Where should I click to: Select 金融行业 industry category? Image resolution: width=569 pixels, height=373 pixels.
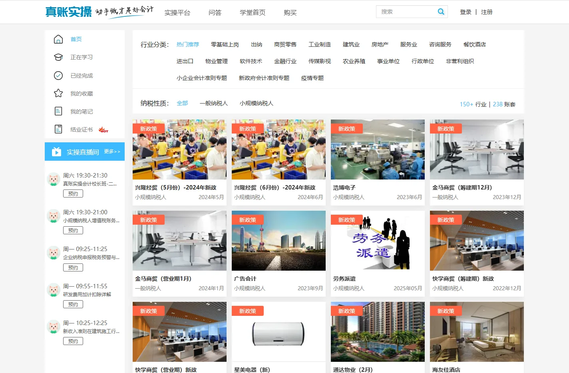point(285,61)
